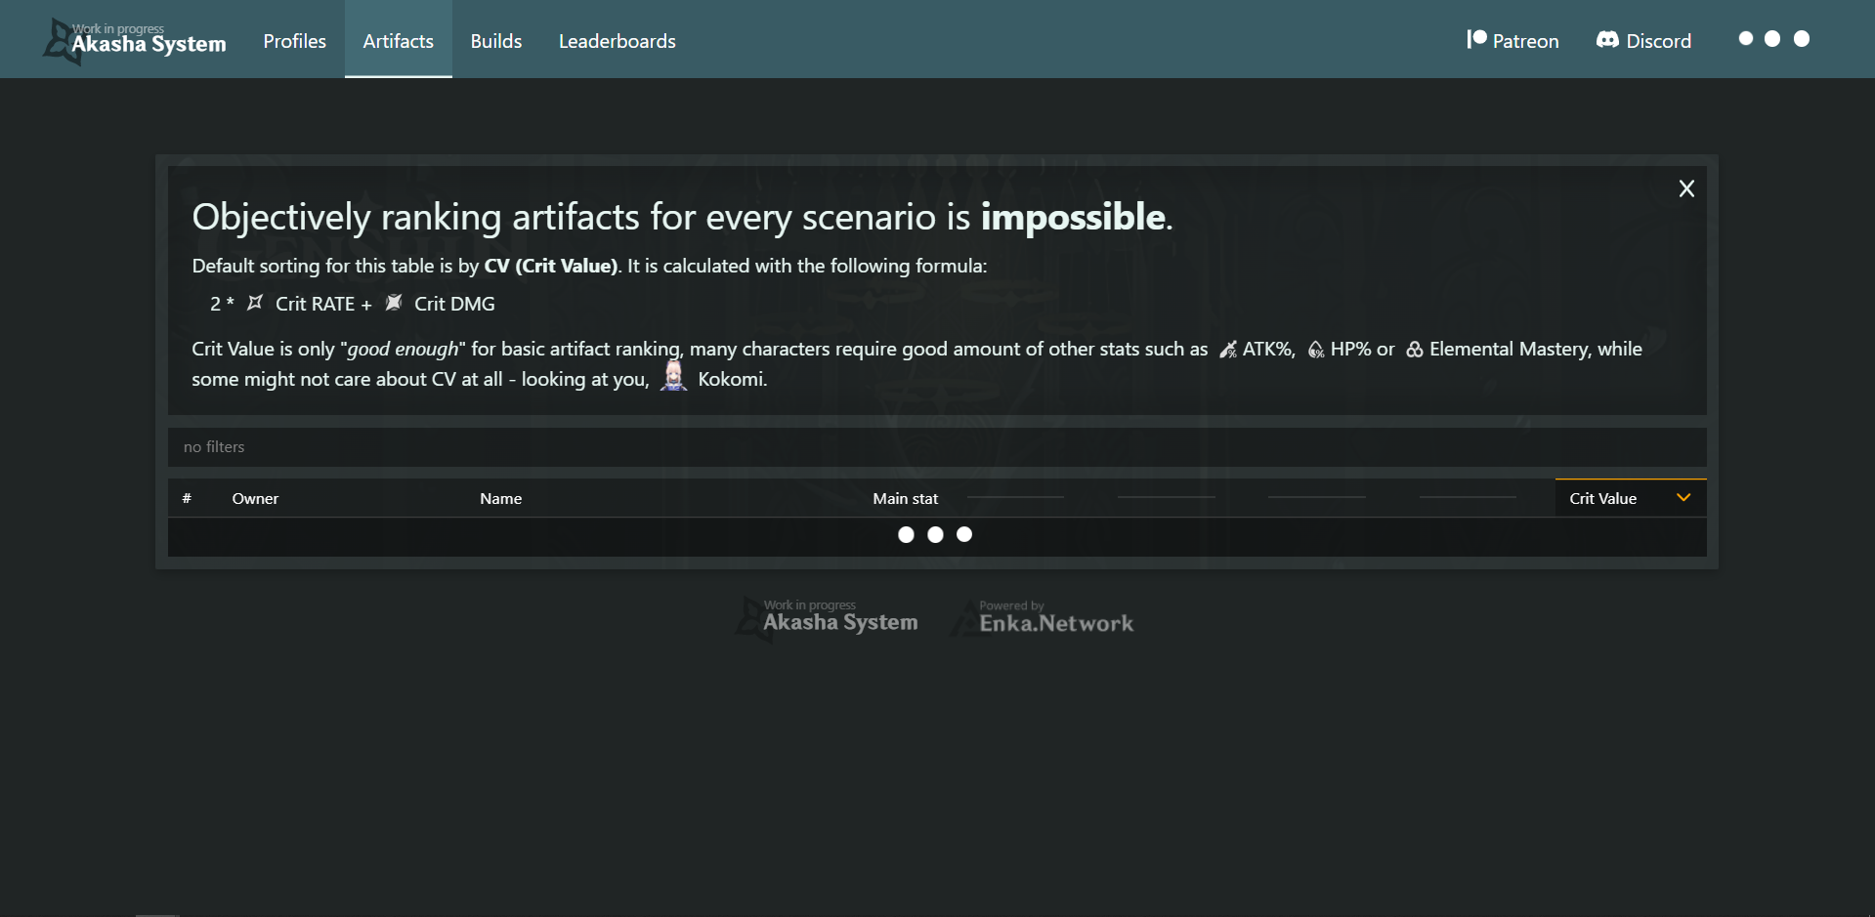Click the Kokomi character avatar
The width and height of the screenshot is (1875, 917).
pos(673,376)
